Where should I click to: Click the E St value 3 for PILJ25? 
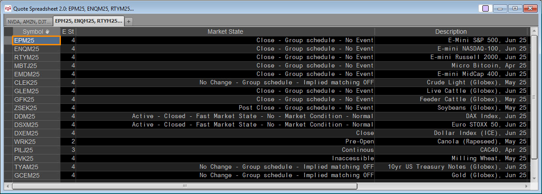pos(73,150)
